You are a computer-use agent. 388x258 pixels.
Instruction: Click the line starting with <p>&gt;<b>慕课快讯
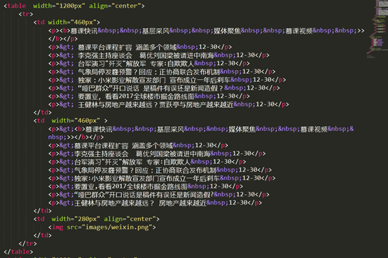pos(201,129)
